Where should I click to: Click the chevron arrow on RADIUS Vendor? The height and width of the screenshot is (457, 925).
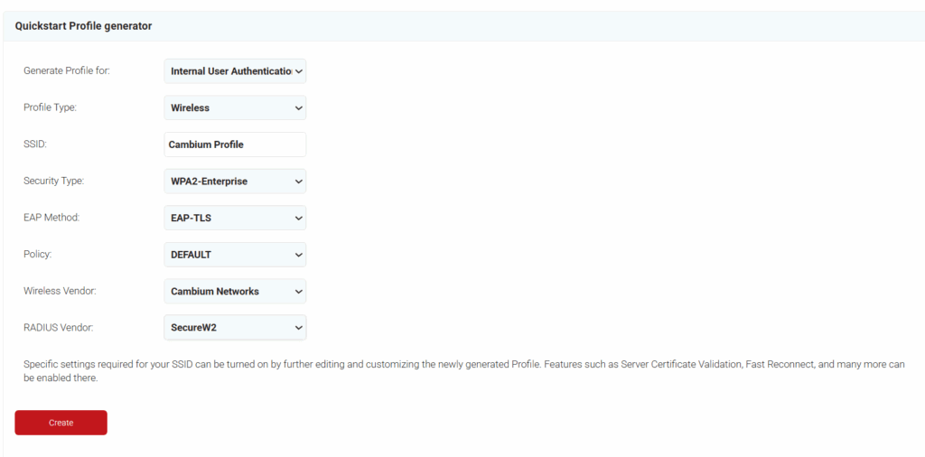[x=298, y=328]
